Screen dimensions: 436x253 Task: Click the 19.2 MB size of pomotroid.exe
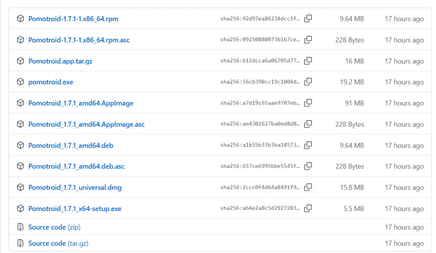[352, 82]
